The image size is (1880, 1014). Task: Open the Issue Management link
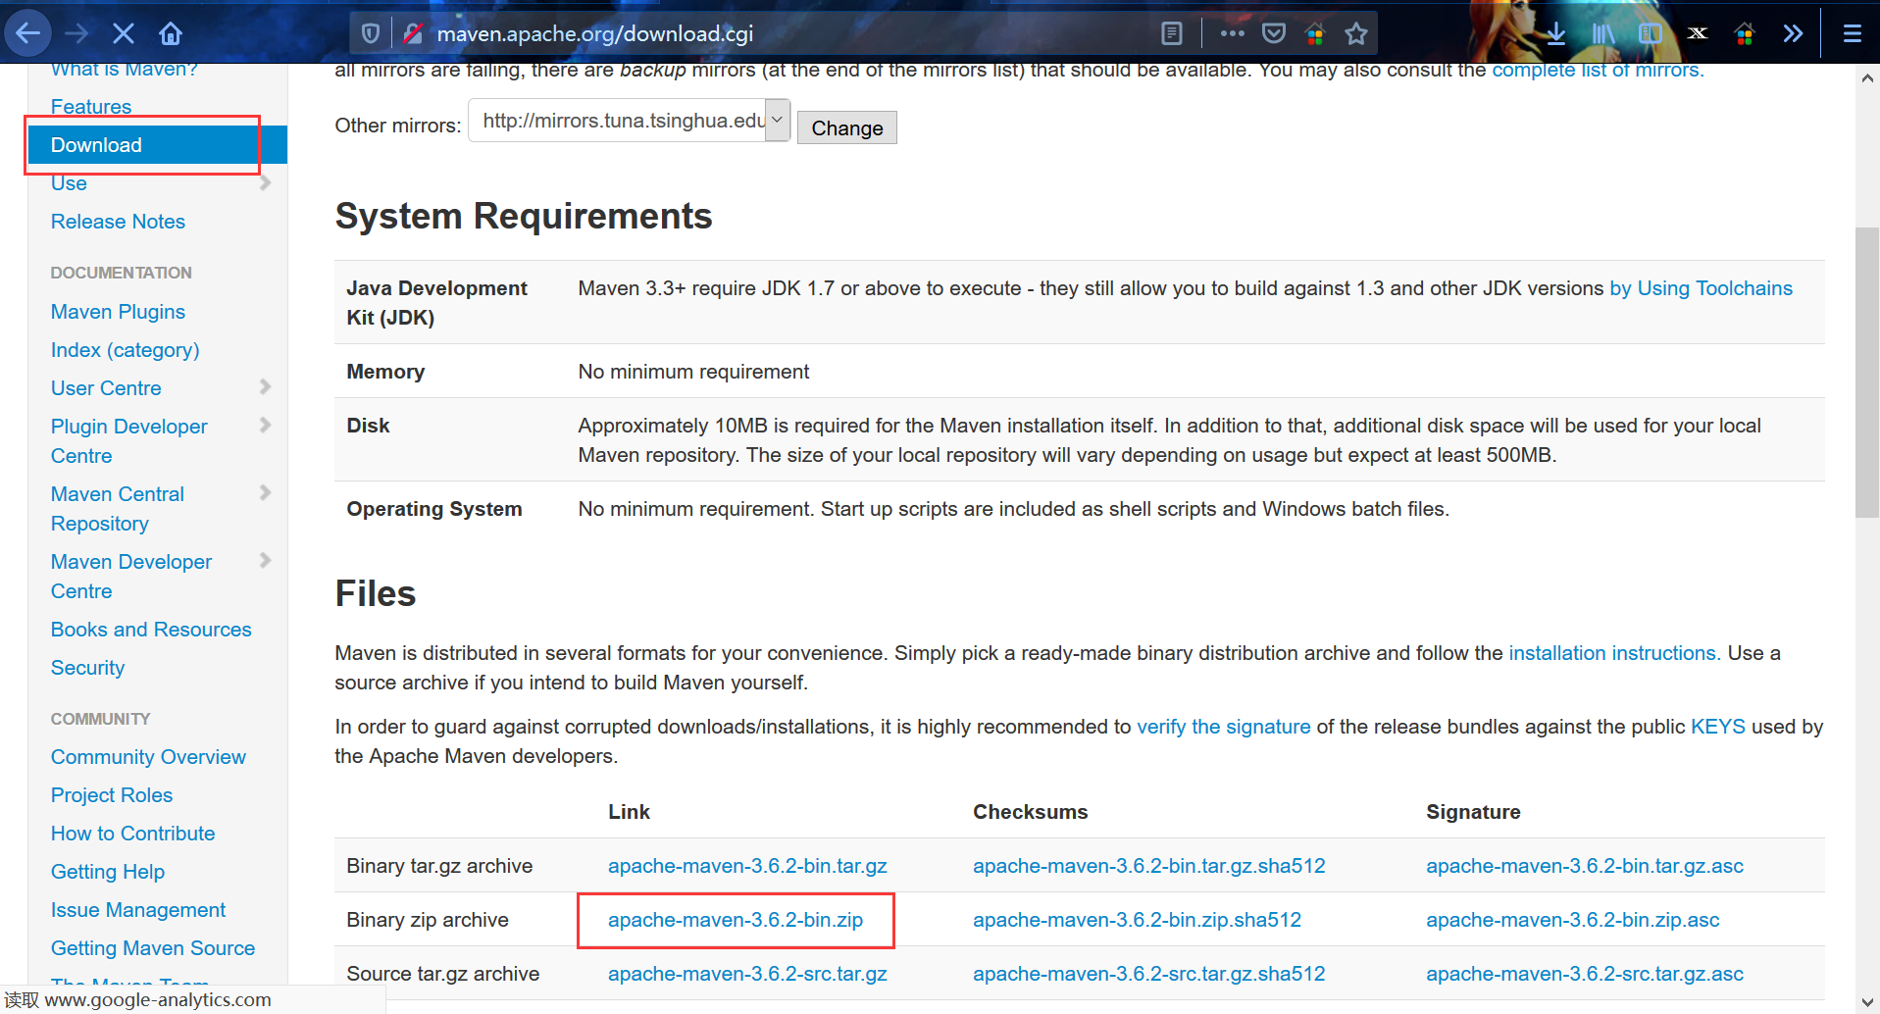[x=138, y=910]
